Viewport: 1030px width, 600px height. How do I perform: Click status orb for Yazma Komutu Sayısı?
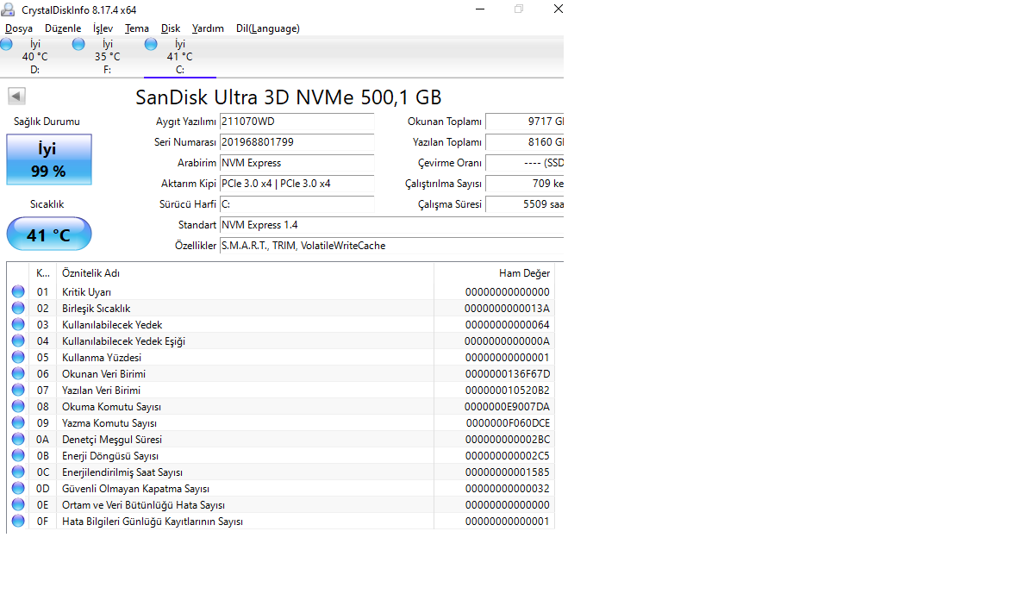pyautogui.click(x=18, y=422)
